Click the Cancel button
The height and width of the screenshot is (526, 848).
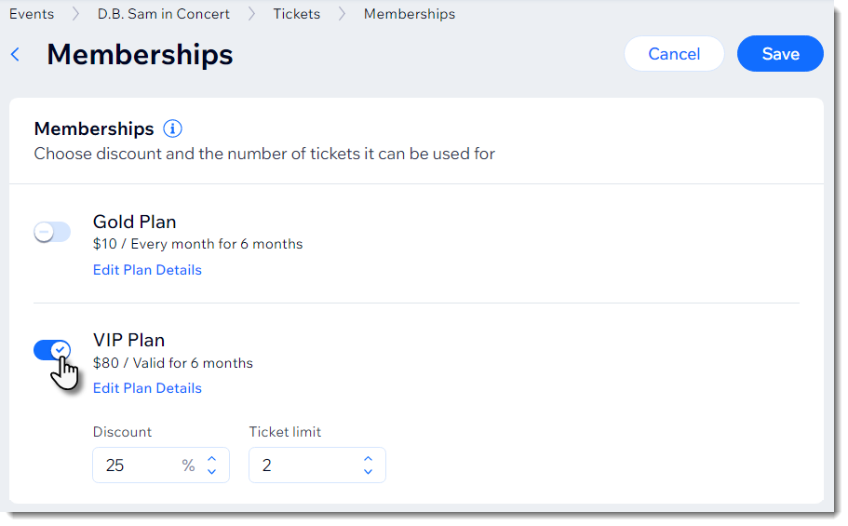click(x=674, y=54)
